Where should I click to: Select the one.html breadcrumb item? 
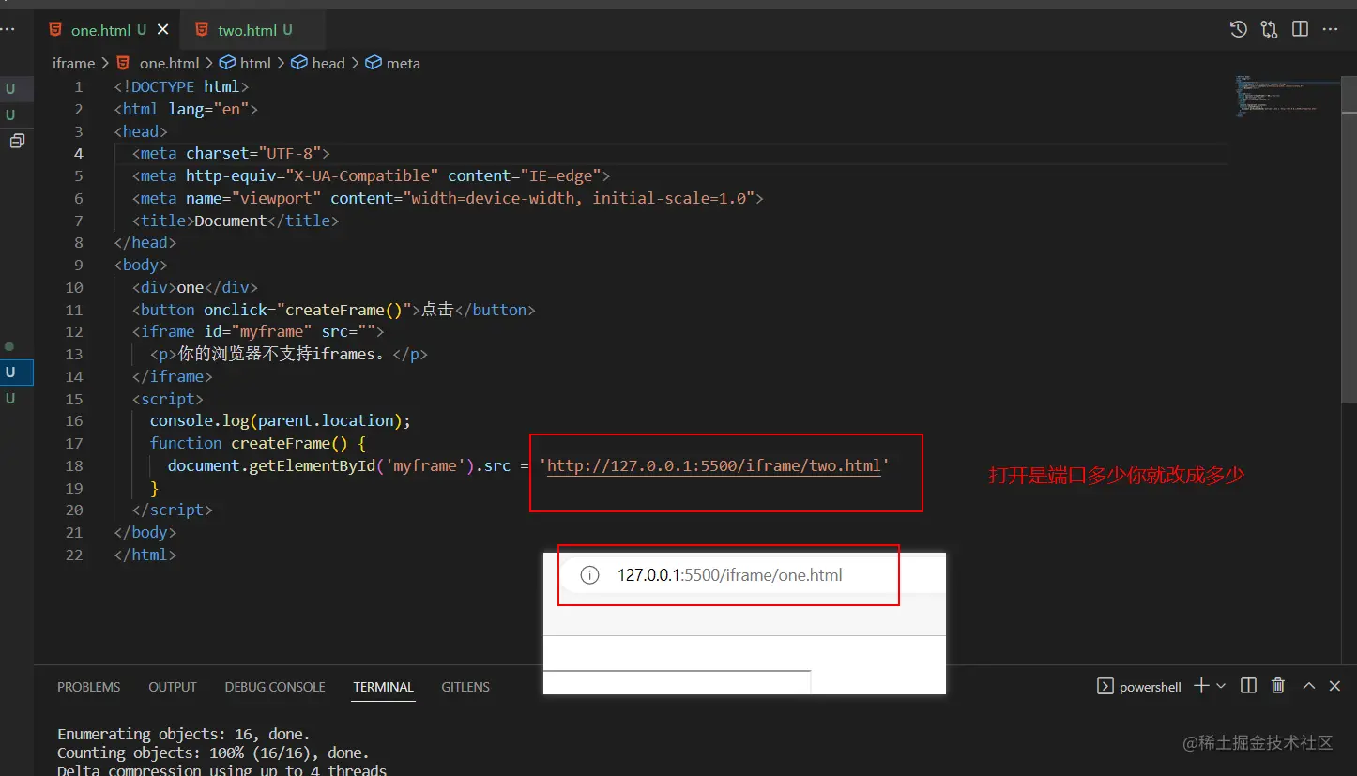click(x=159, y=64)
